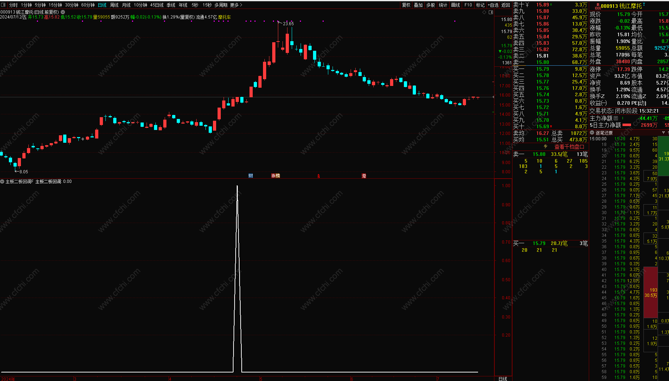This screenshot has width=669, height=381.
Task: Click the 日线 label at bottom right
Action: pos(503,379)
